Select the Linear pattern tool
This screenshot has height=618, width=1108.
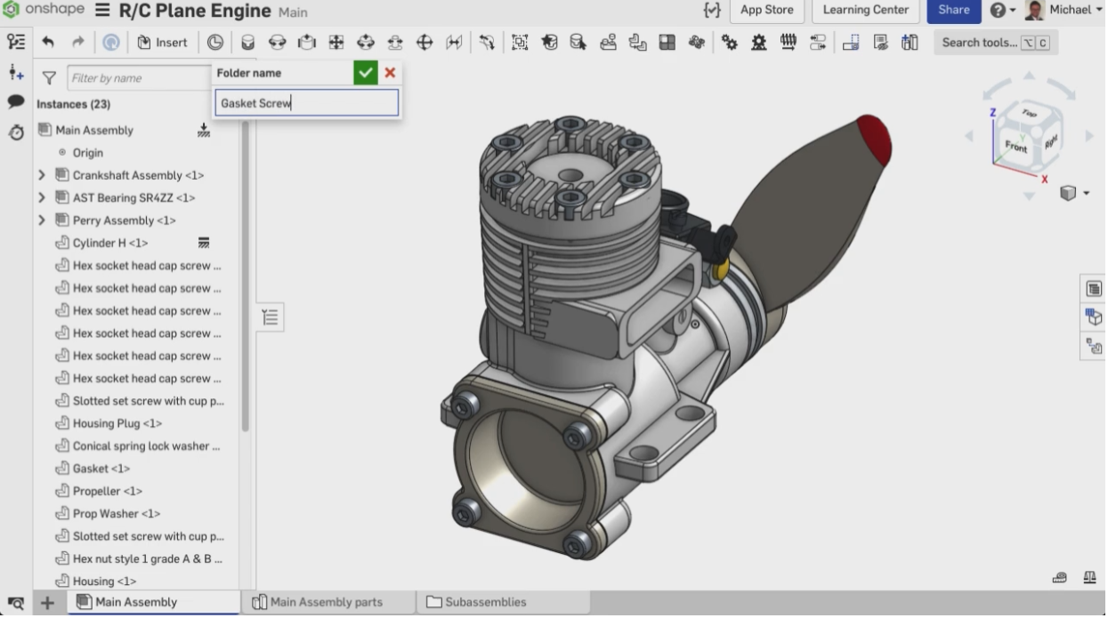637,42
